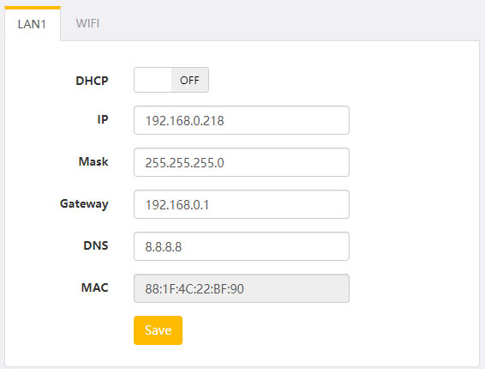Select the Gateway input field

[242, 204]
